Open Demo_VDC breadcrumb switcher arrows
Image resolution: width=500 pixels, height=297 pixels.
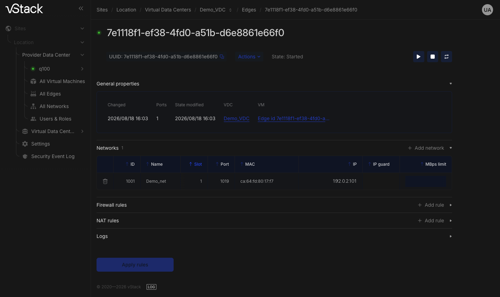tap(230, 10)
